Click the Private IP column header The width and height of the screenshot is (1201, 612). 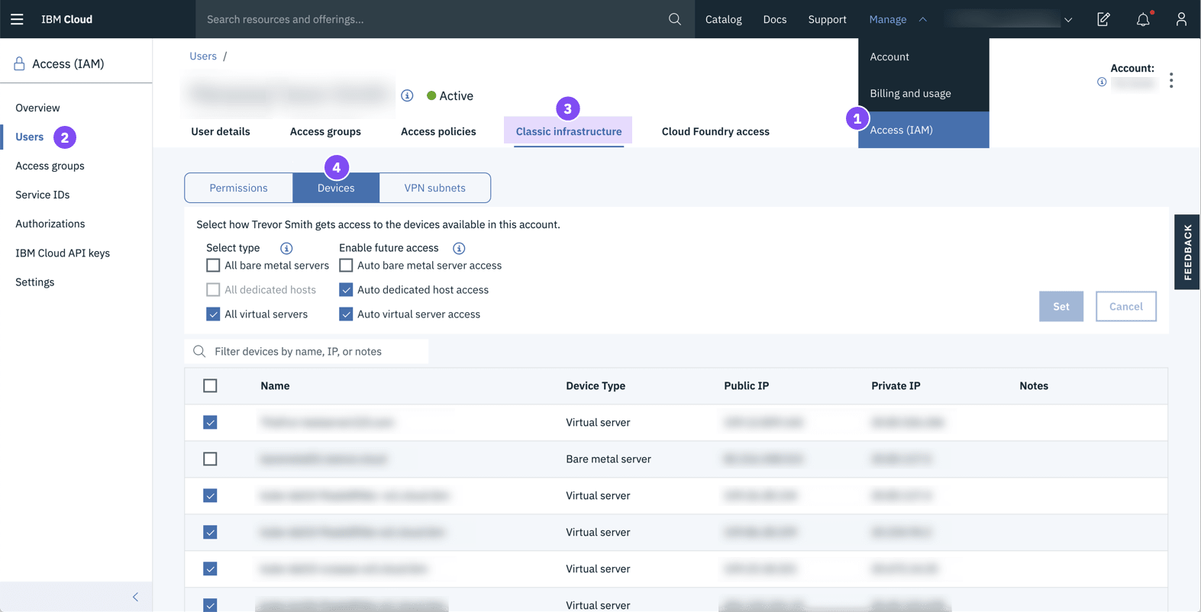point(896,385)
